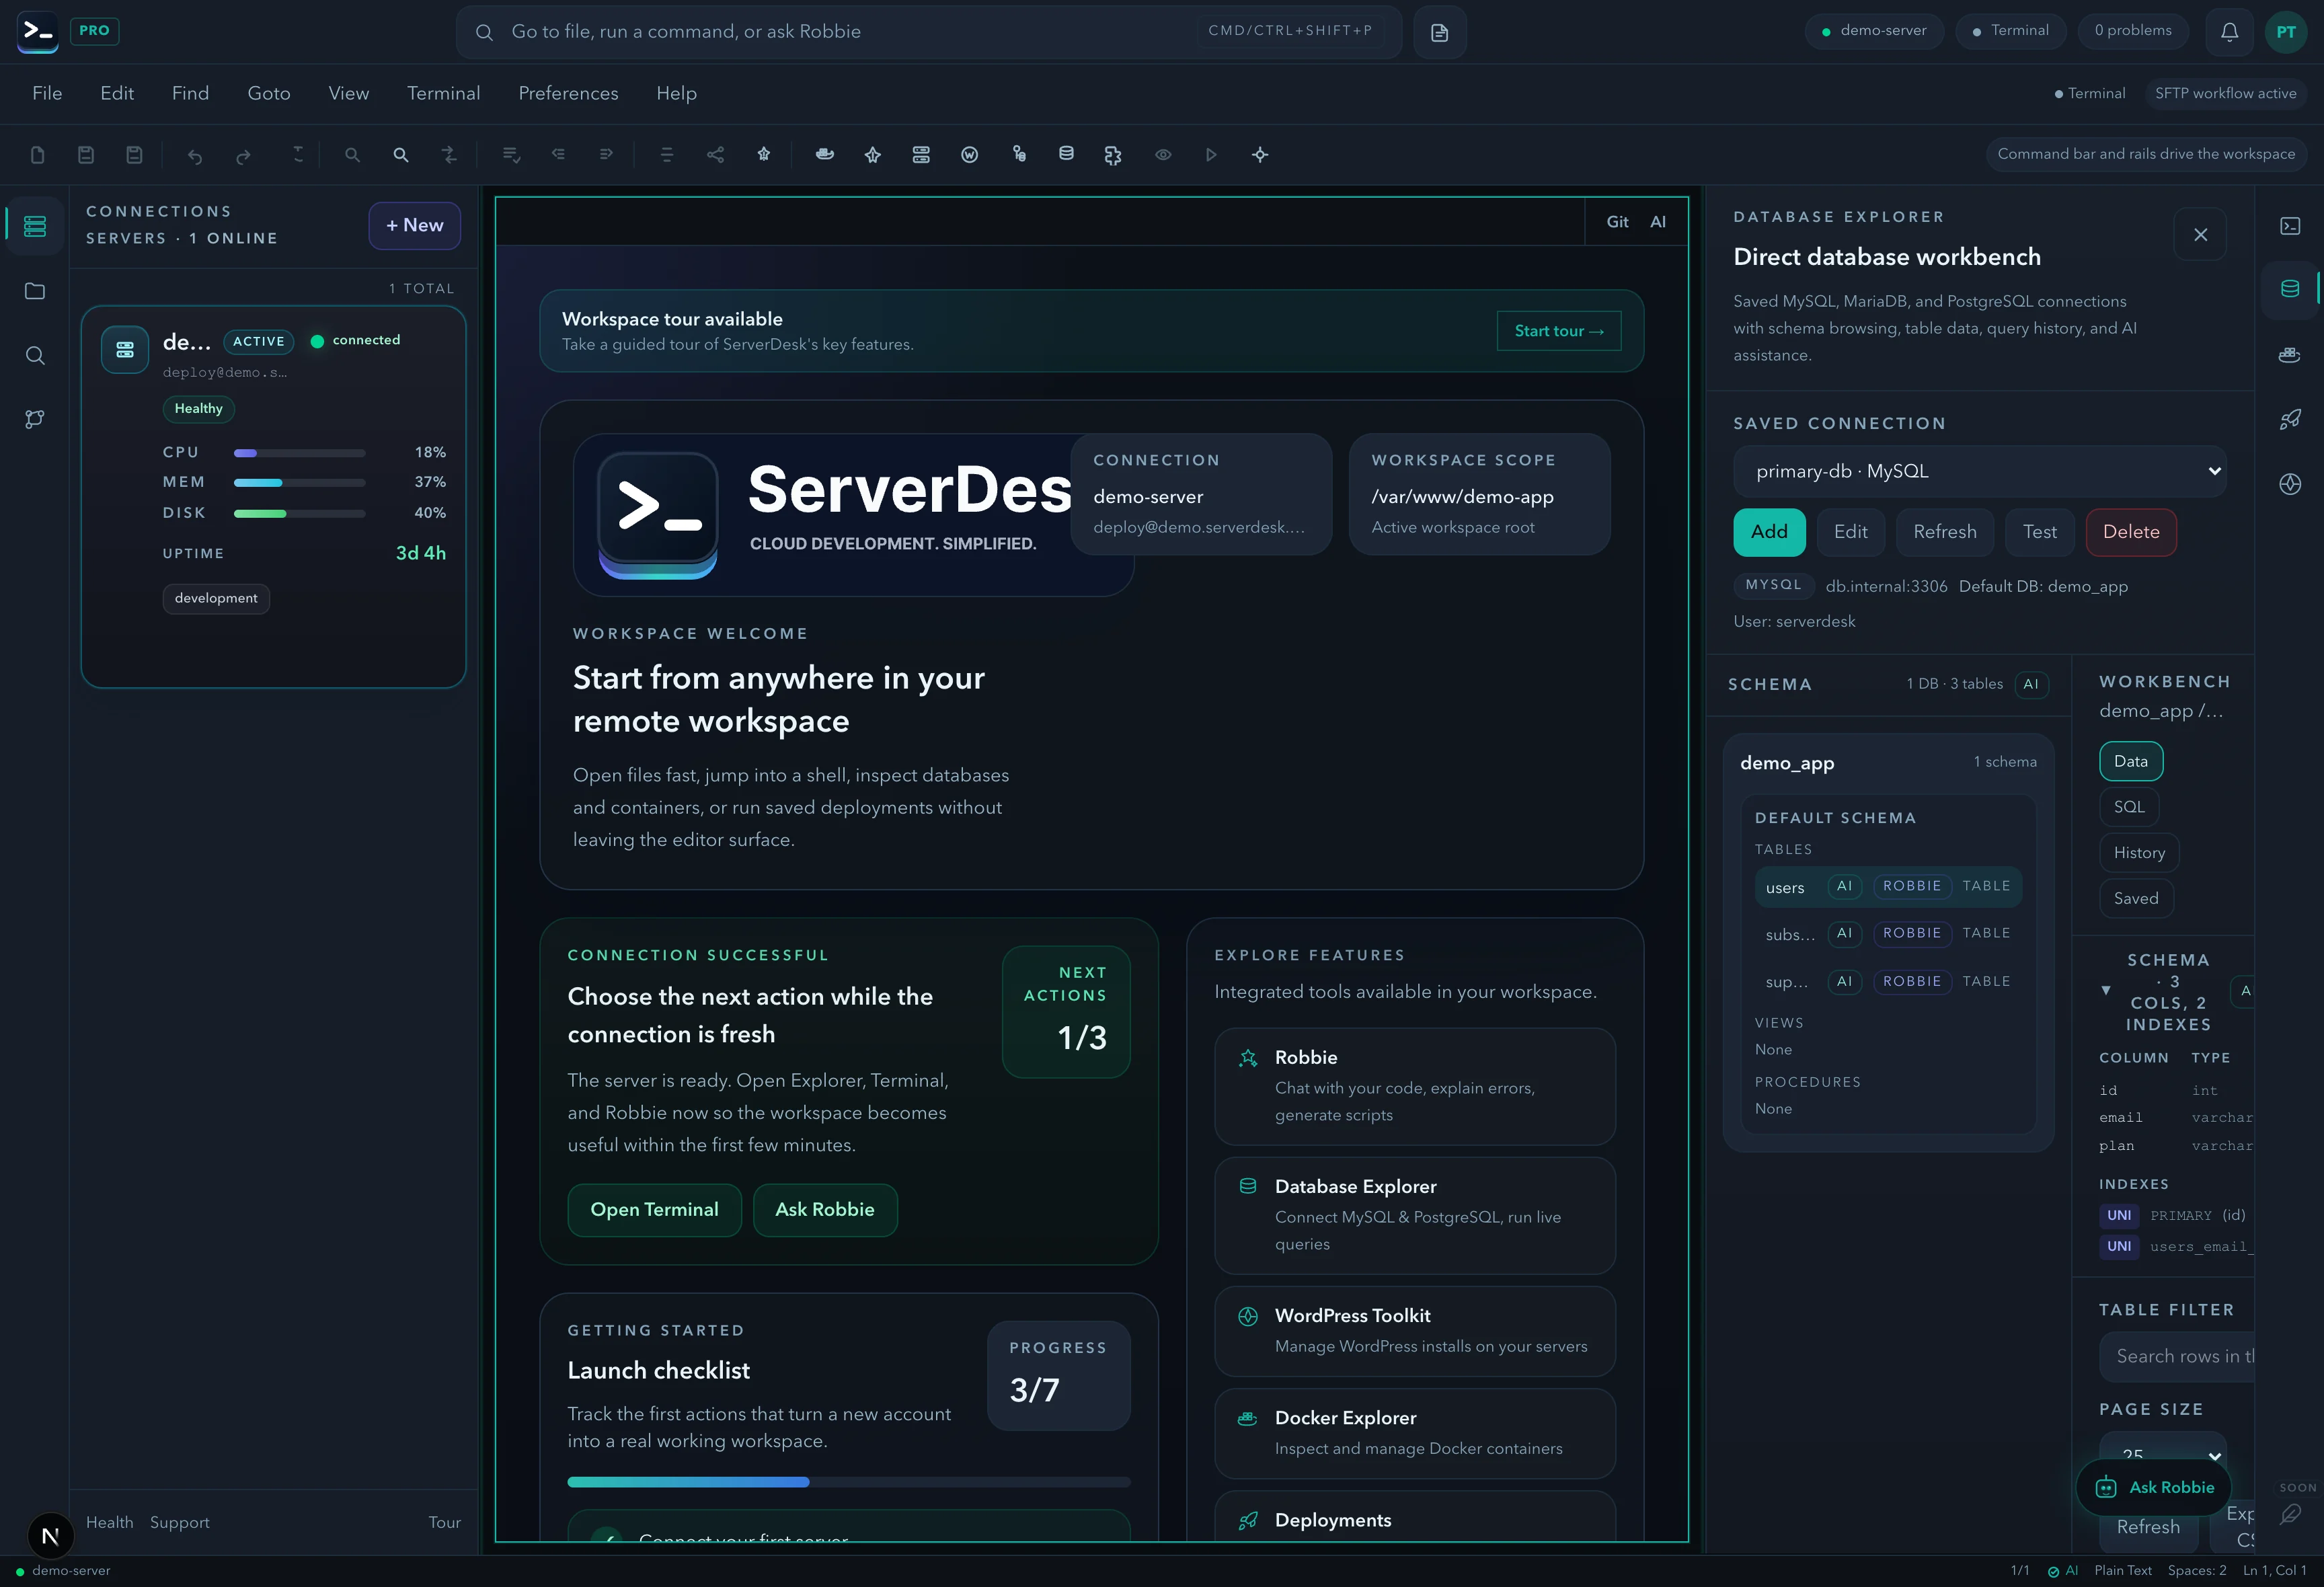
Task: Click the New File toolbar icon
Action: click(38, 155)
